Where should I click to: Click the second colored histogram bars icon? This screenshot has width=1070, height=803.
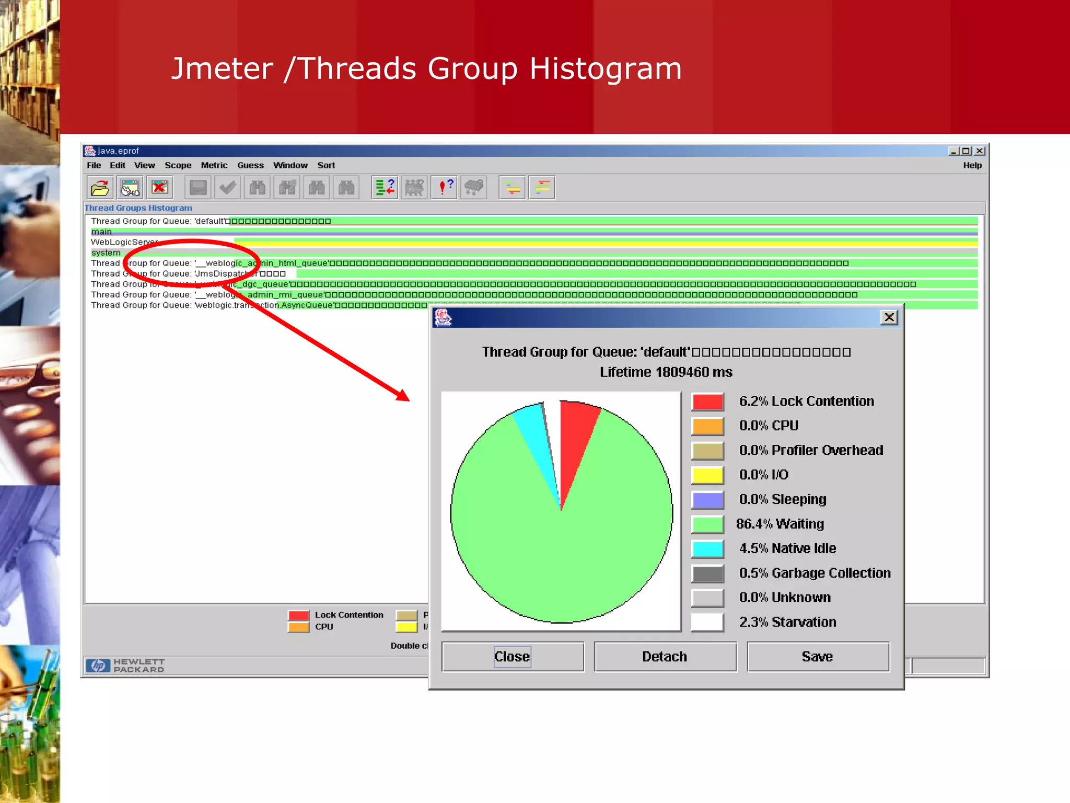pos(542,187)
